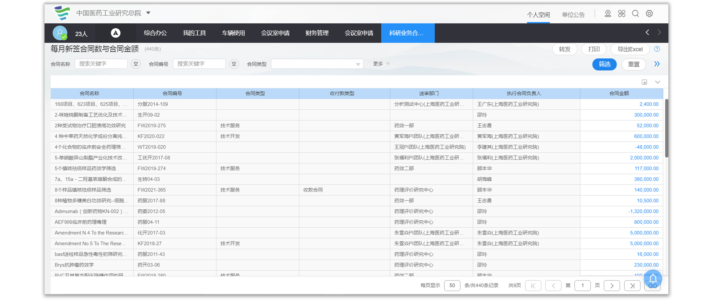Click the double-chevron expand filters icon
The width and height of the screenshot is (713, 300).
point(657,64)
